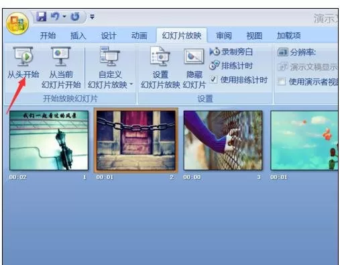Open the 动画 tab
The width and height of the screenshot is (340, 265).
(x=139, y=36)
